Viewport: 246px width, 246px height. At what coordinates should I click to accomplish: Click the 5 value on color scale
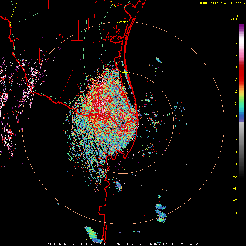(236, 55)
